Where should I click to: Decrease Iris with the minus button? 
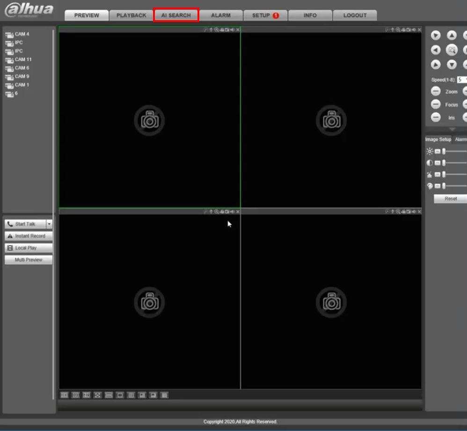click(x=436, y=117)
